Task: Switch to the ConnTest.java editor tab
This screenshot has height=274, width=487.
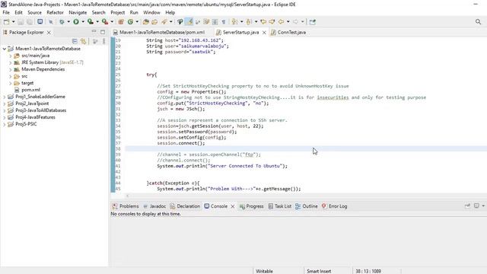Action: coord(288,32)
